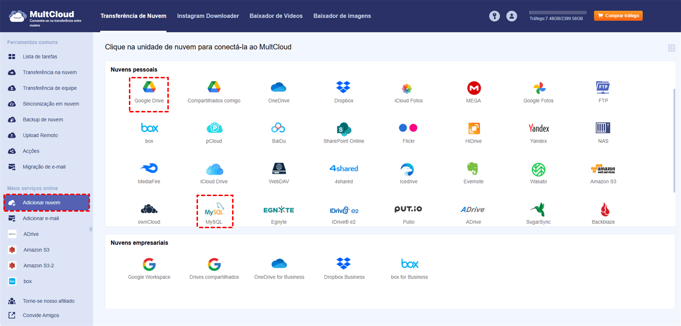Toggle the cloud list view layout icon
This screenshot has width=681, height=326.
(x=672, y=48)
